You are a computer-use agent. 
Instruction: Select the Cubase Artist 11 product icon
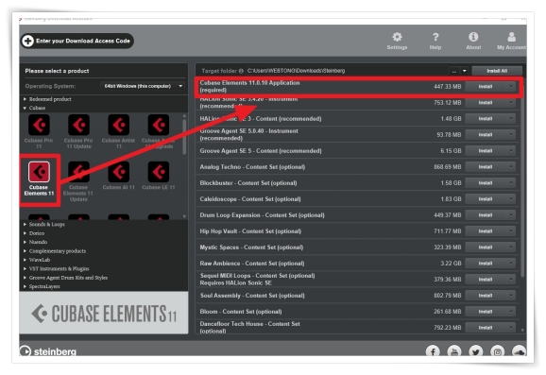point(118,125)
